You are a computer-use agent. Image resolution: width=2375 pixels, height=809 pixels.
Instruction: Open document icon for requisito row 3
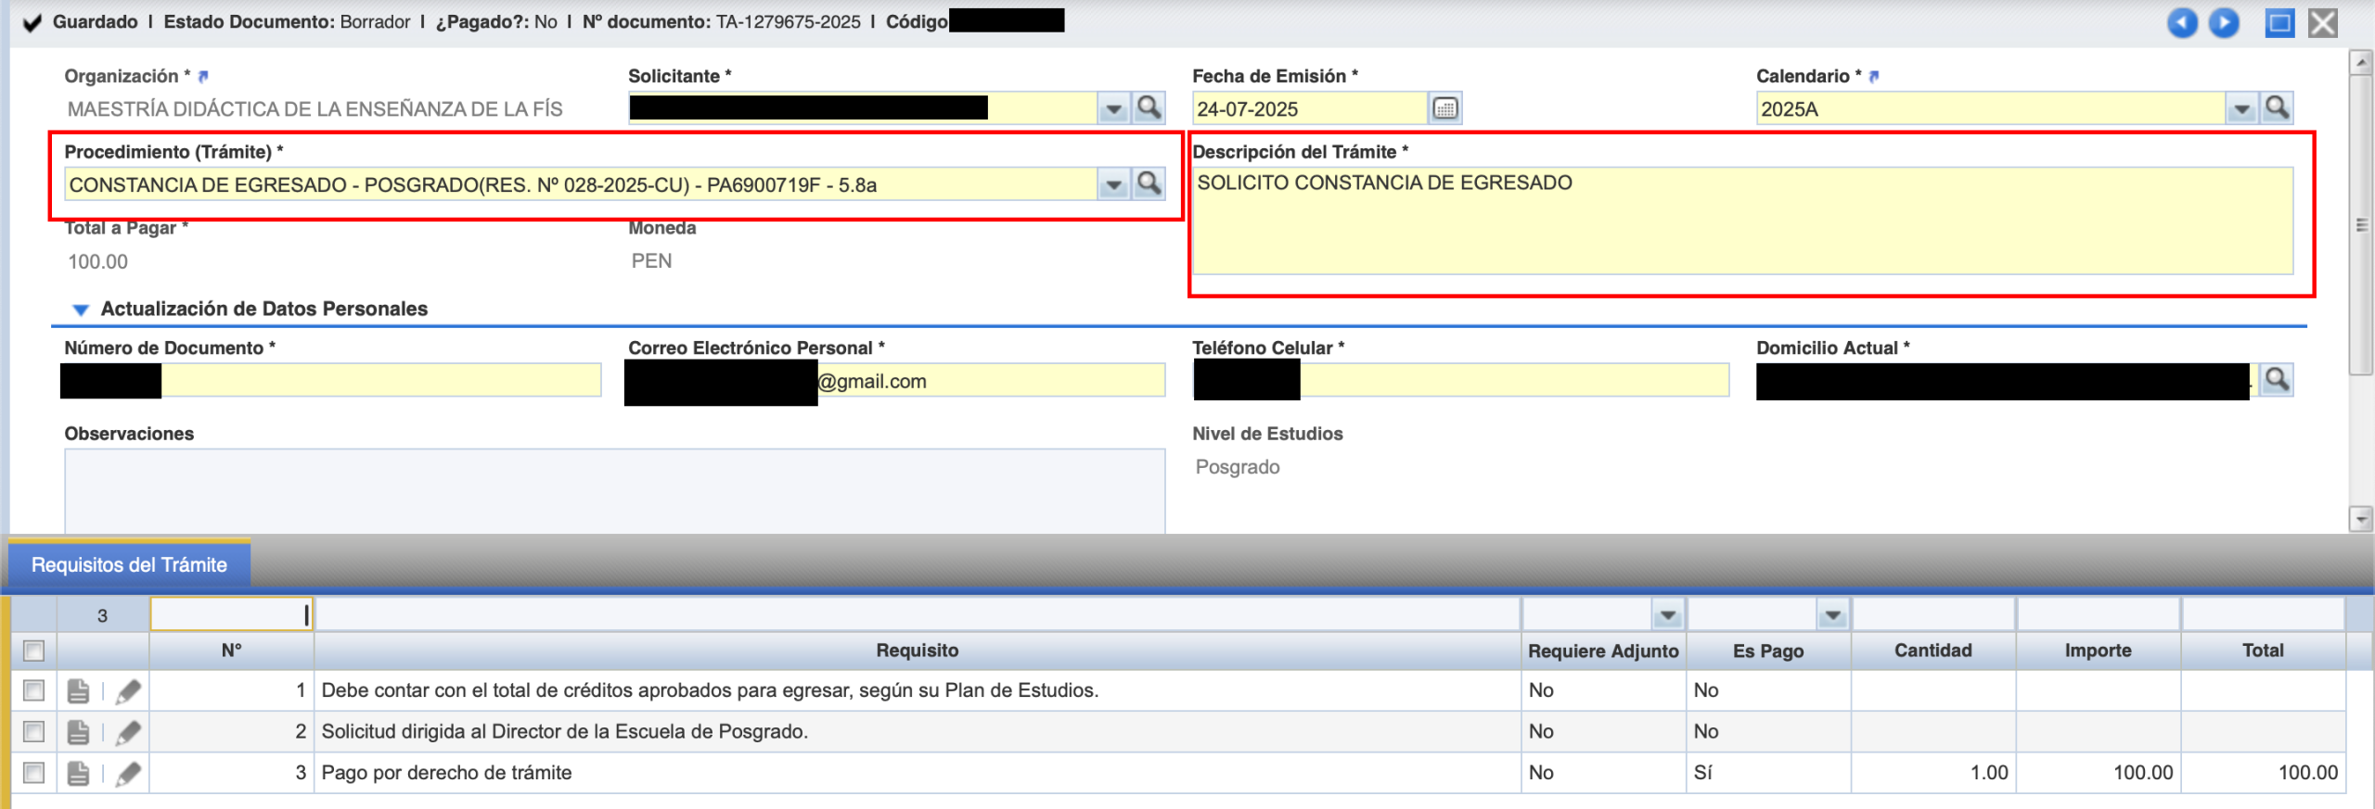click(79, 774)
